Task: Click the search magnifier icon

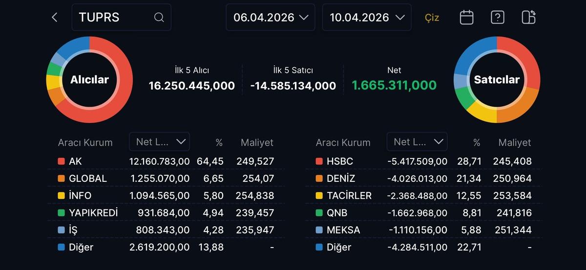Action: [x=159, y=18]
